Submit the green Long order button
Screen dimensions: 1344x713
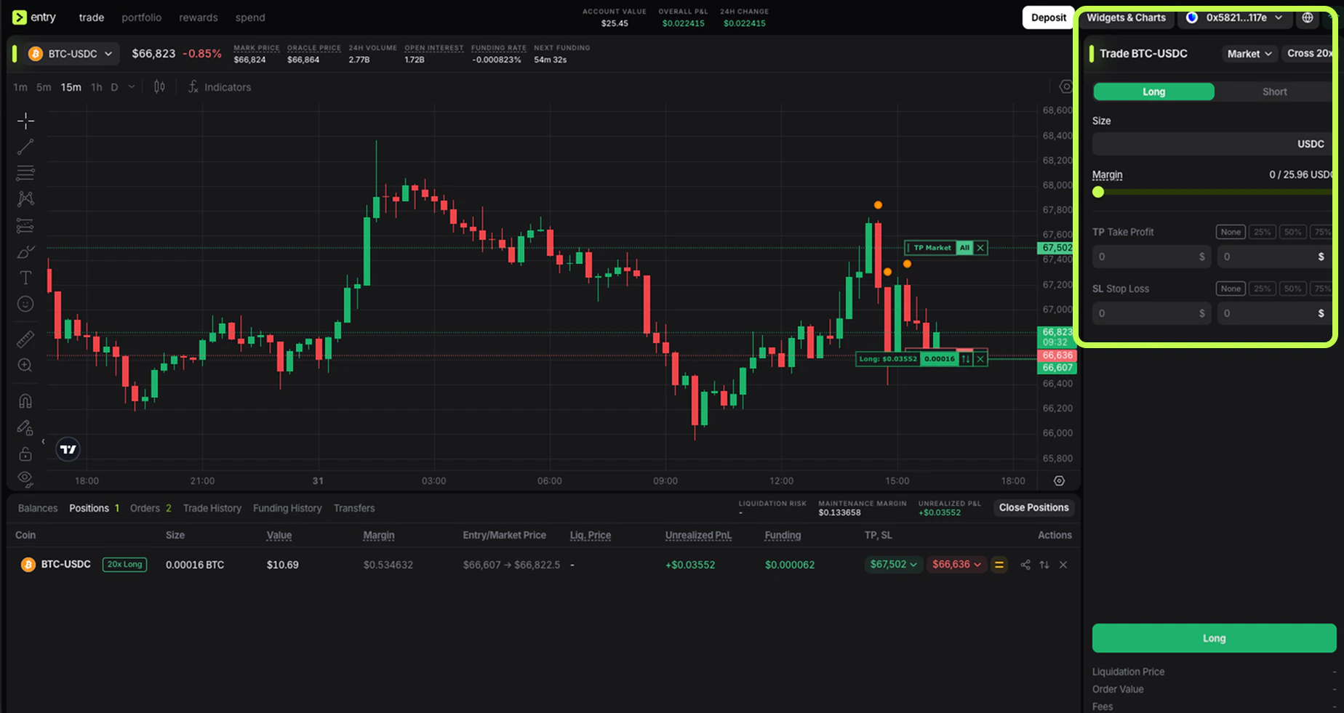tap(1214, 638)
